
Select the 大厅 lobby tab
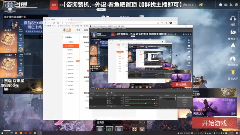(x=54, y=5)
